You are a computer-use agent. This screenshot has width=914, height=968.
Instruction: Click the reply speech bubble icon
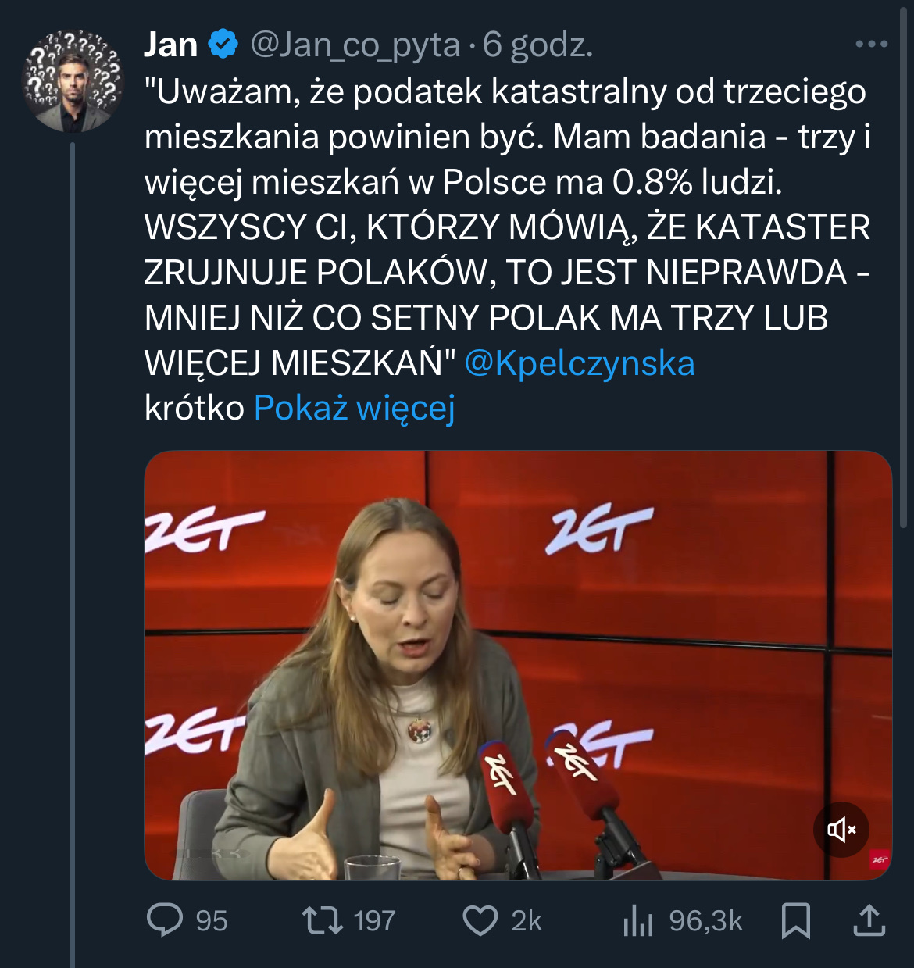pyautogui.click(x=165, y=920)
